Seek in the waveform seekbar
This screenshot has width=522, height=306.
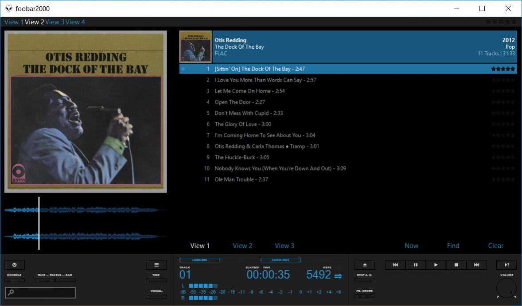[86, 223]
